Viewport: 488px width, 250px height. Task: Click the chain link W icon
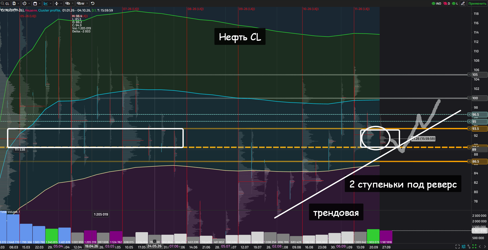pos(81,4)
